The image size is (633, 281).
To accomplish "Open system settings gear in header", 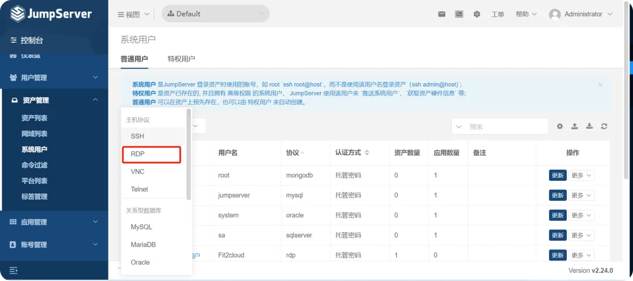I will click(x=477, y=14).
